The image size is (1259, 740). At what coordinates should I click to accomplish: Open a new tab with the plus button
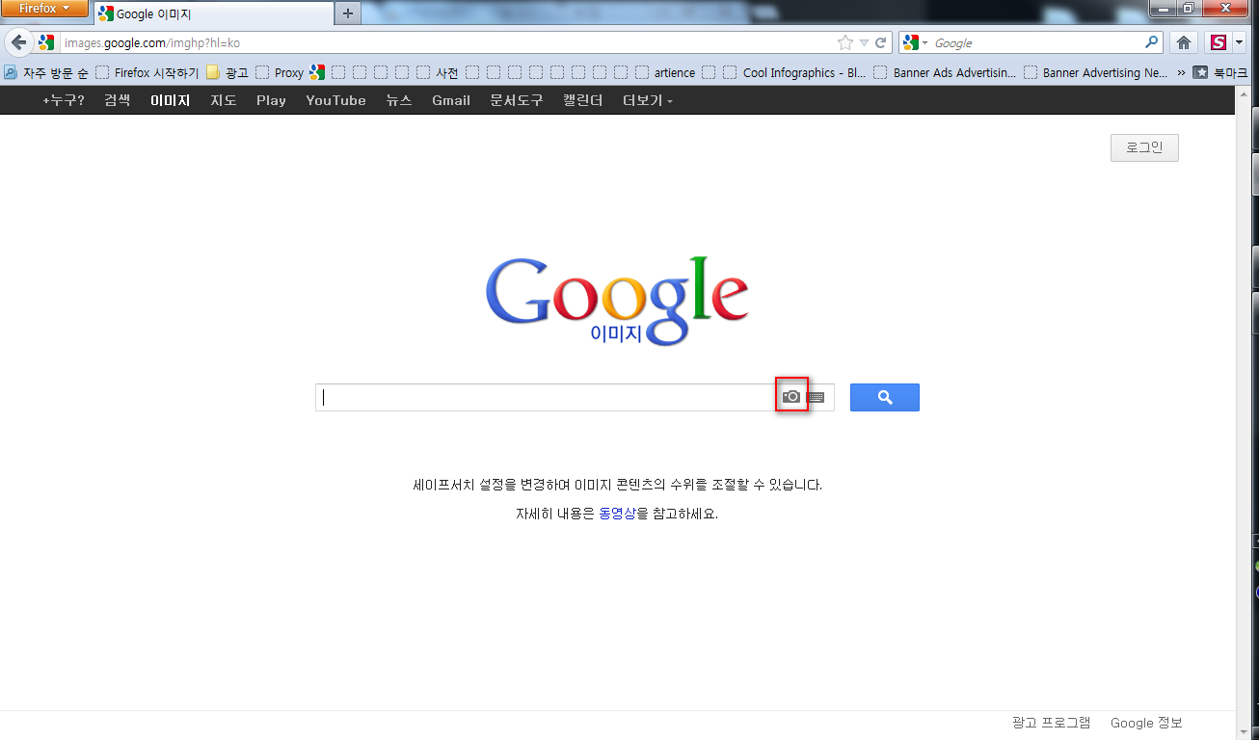348,13
